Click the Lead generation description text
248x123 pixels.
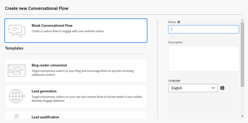[87, 99]
